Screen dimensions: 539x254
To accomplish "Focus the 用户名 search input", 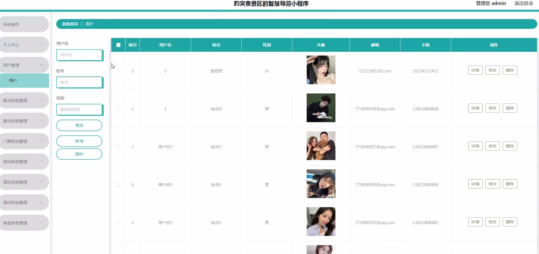I will click(79, 55).
